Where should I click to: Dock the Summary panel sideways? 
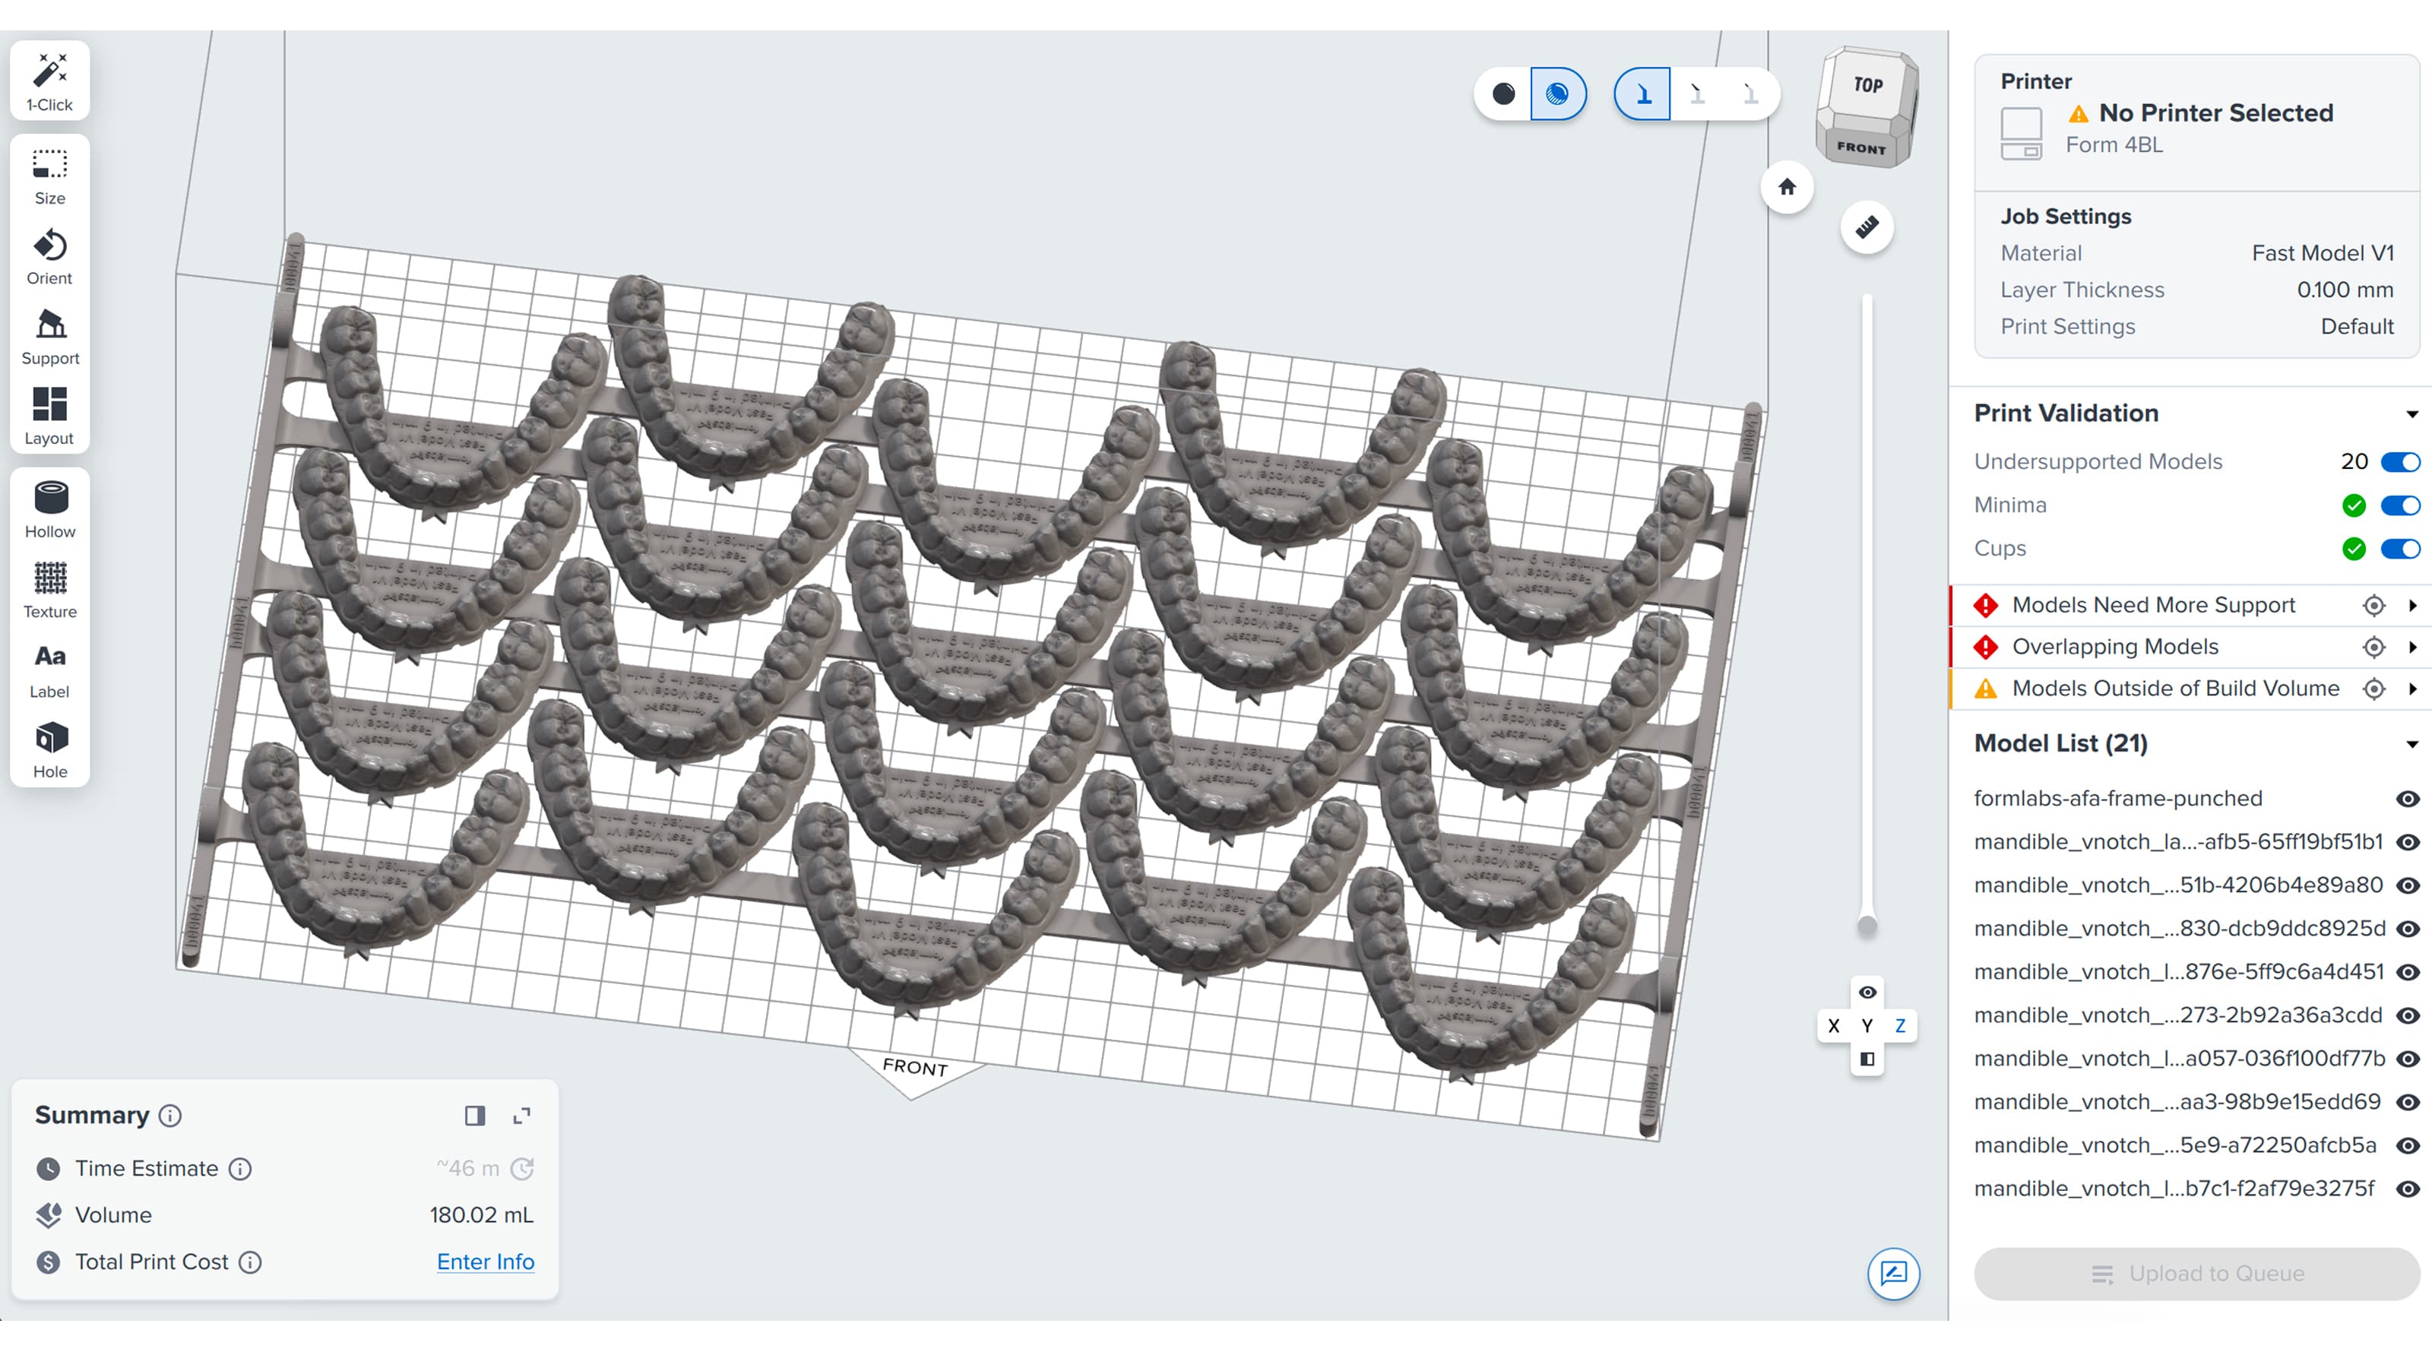[x=475, y=1116]
